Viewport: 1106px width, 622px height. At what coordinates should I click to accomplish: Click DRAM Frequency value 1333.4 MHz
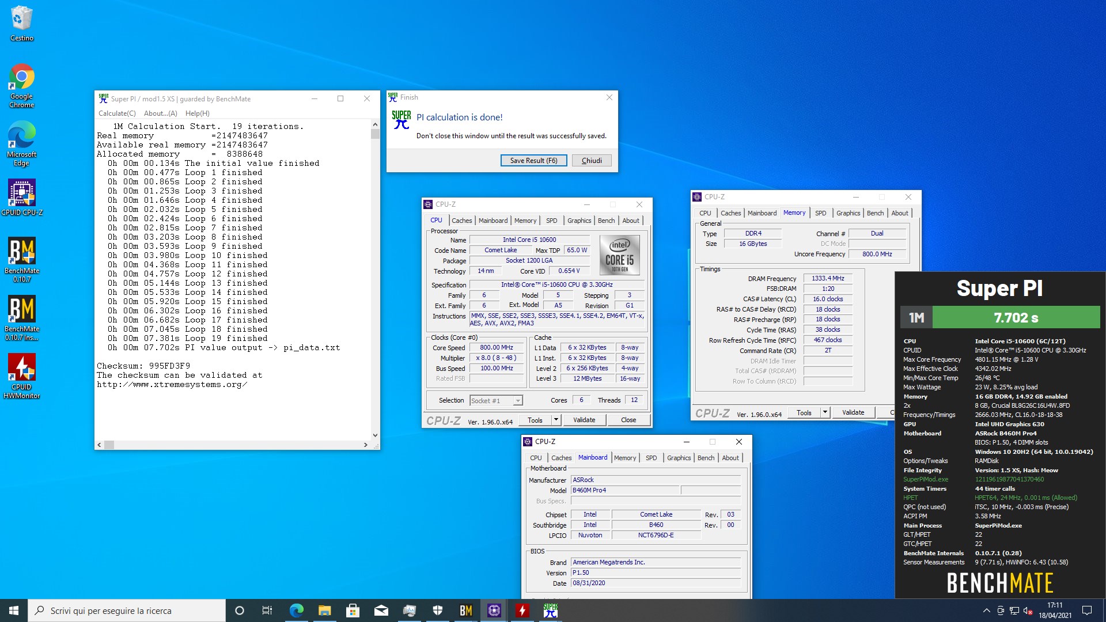pyautogui.click(x=828, y=279)
